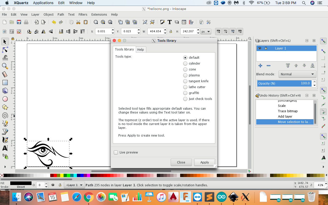Image resolution: width=328 pixels, height=205 pixels.
Task: Click the red swatch in color palette
Action: [x=55, y=176]
